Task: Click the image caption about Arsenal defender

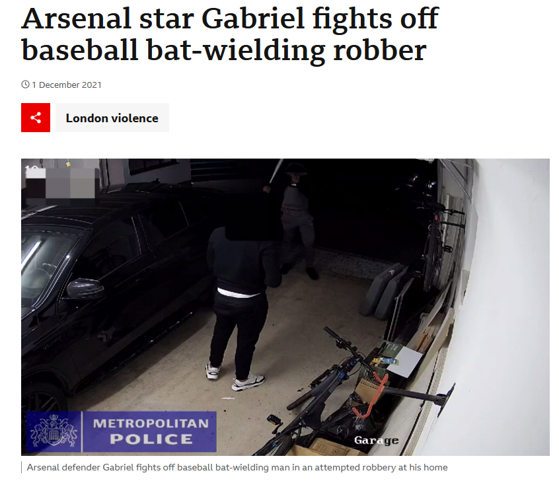Action: click(237, 467)
